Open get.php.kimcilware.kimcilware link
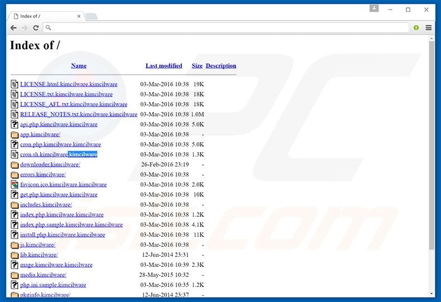The image size is (441, 302). click(59, 194)
